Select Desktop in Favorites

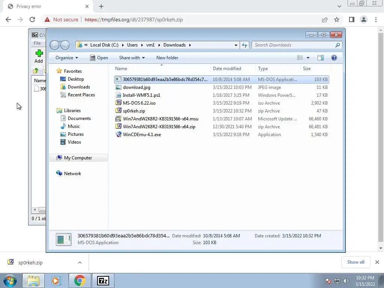(76, 79)
